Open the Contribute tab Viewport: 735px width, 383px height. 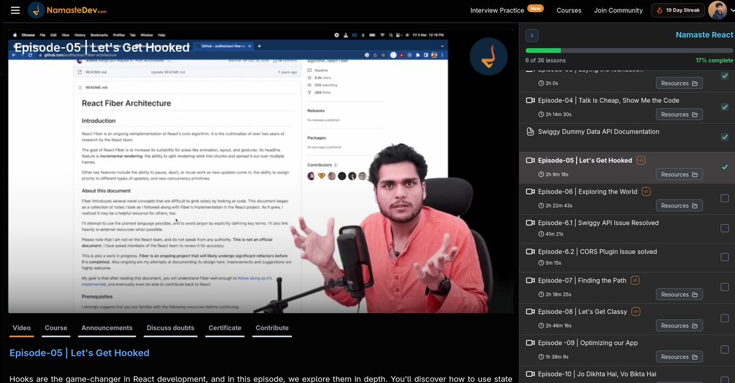(272, 328)
